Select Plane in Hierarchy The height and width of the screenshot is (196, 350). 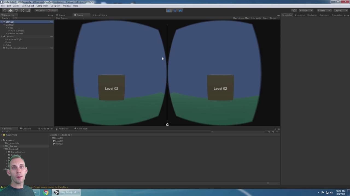point(8,42)
